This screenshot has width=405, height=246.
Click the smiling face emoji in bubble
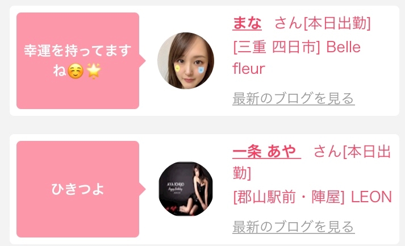pyautogui.click(x=76, y=71)
